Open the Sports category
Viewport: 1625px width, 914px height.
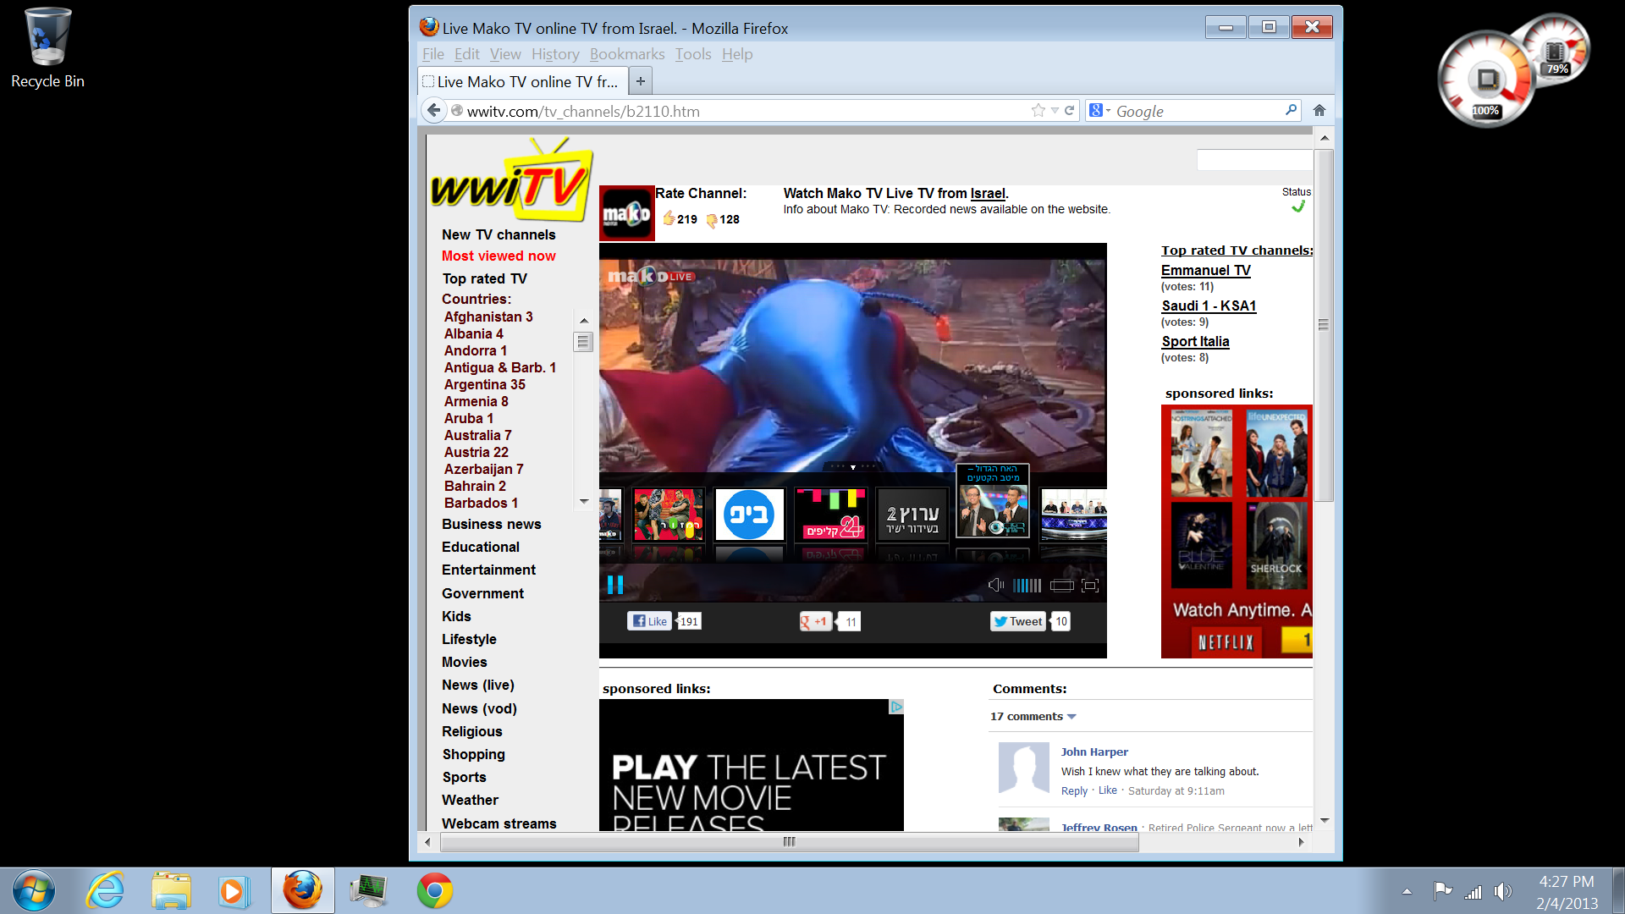pos(464,777)
